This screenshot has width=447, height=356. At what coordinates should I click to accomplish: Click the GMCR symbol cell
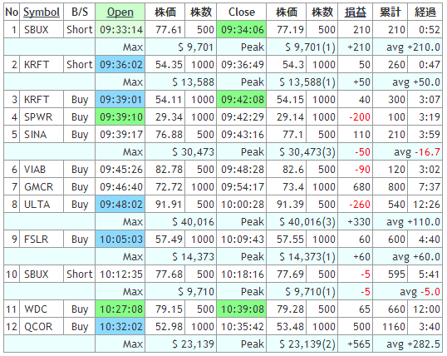pyautogui.click(x=42, y=187)
